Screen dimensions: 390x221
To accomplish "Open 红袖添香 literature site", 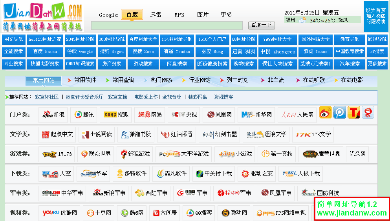I will pyautogui.click(x=176, y=135).
